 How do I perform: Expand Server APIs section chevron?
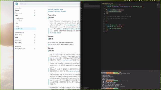35,43
